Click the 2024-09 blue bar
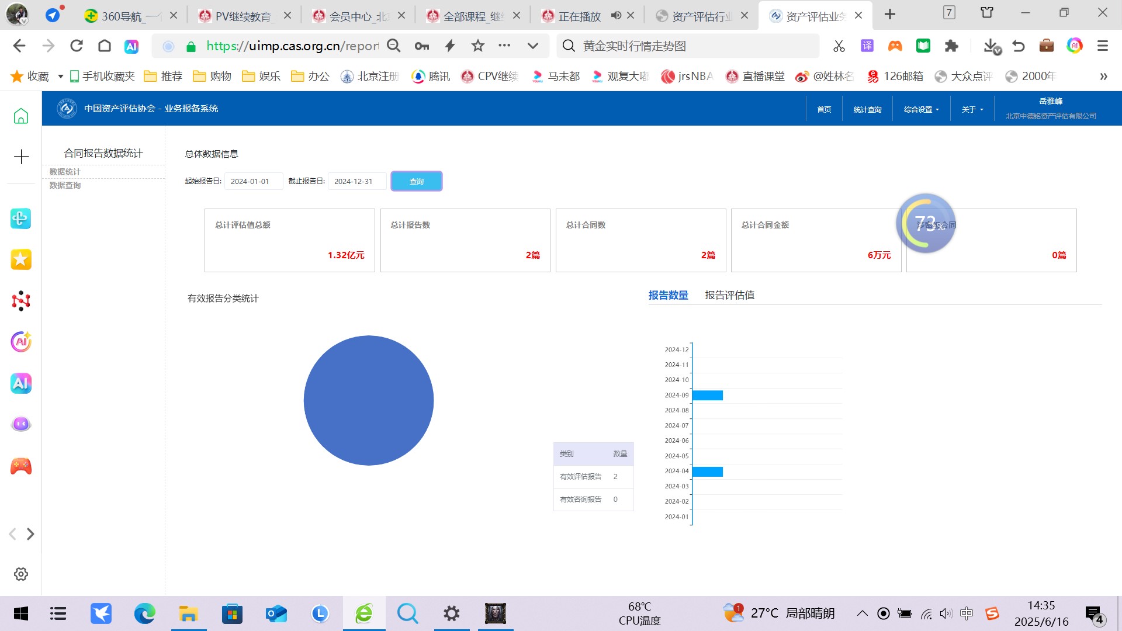Image resolution: width=1122 pixels, height=631 pixels. [707, 396]
